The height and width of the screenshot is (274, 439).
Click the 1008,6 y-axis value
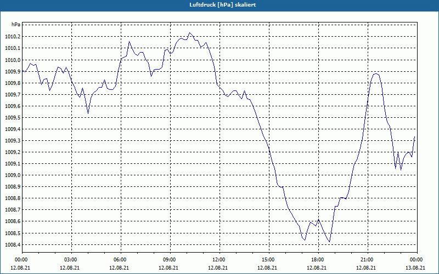(13, 221)
